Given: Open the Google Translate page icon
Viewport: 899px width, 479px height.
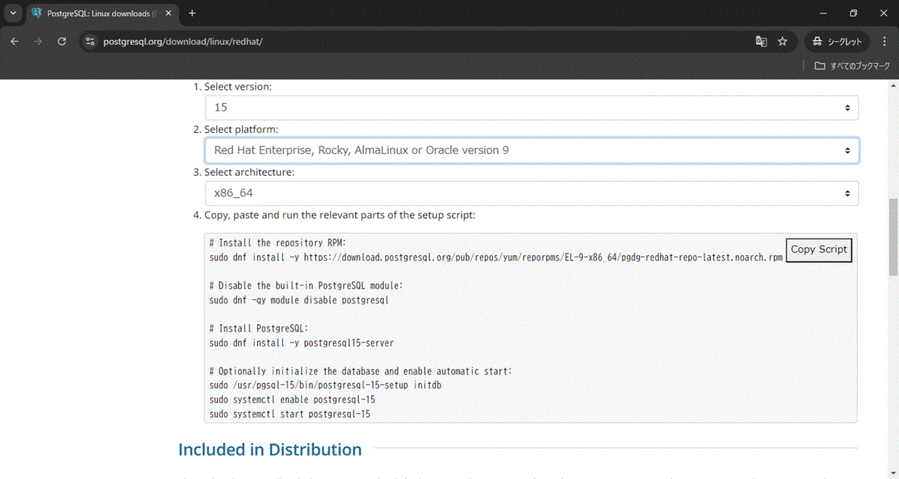Looking at the screenshot, I should click(x=761, y=42).
